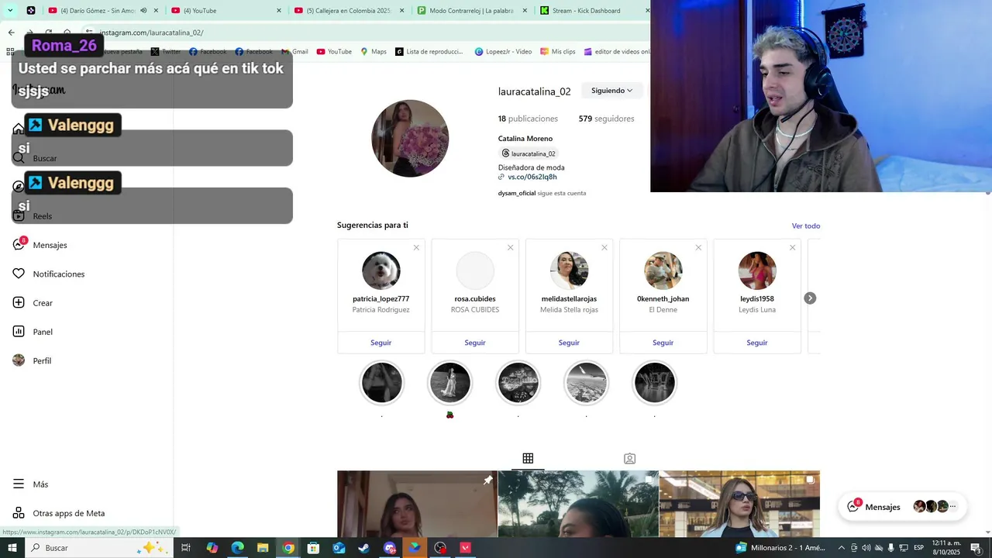This screenshot has width=992, height=558.
Task: Click the Crear plus icon
Action: tap(19, 302)
